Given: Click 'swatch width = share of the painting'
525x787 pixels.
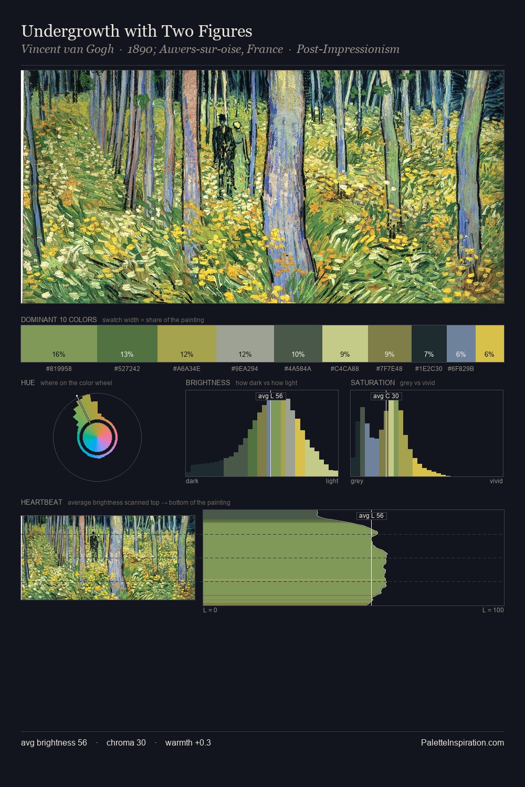Looking at the screenshot, I should pos(153,320).
